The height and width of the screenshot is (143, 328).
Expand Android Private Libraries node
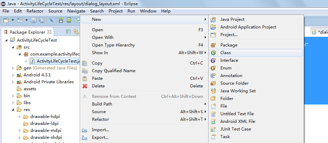13,82
